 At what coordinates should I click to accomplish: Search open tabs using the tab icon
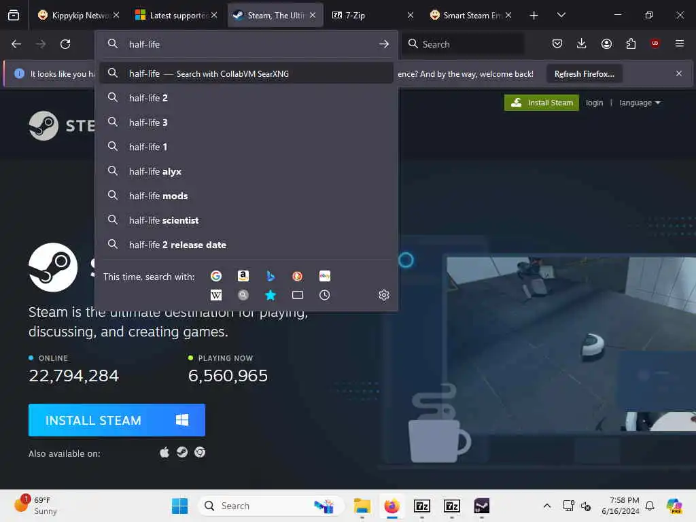pos(298,295)
